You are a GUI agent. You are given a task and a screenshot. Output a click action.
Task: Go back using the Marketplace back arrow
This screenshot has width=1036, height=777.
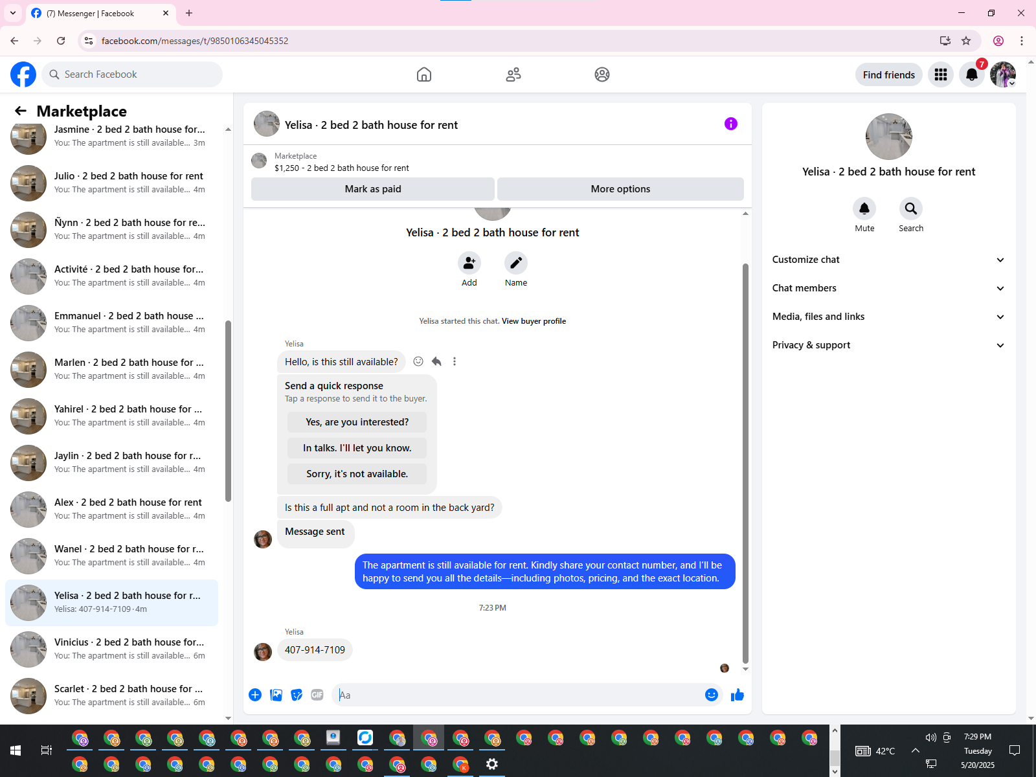pyautogui.click(x=21, y=111)
